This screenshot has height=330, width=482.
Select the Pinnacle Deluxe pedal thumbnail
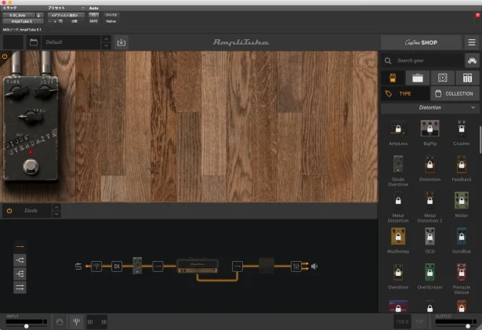tap(462, 272)
